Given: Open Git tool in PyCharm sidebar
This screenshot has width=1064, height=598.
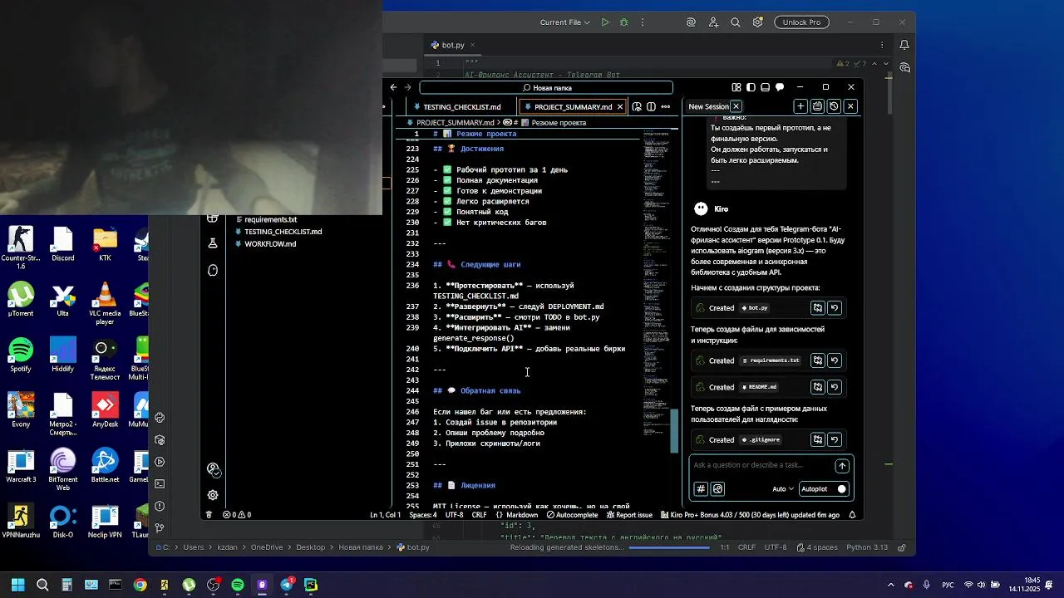Looking at the screenshot, I should 160,527.
